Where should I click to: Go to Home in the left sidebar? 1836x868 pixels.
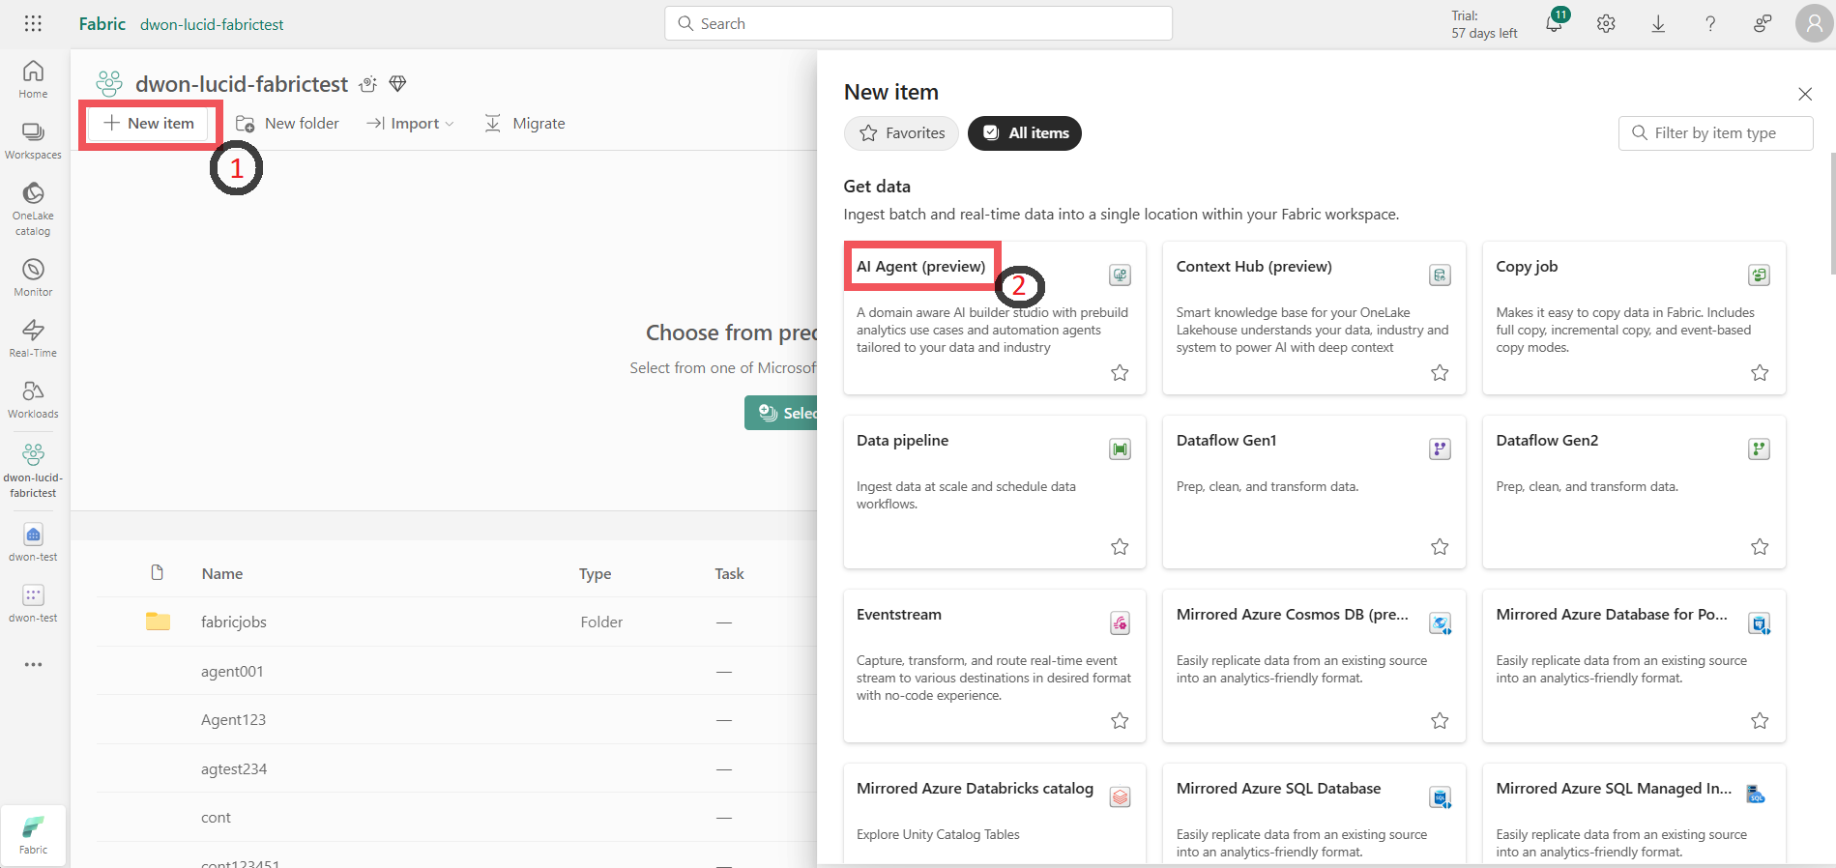click(x=33, y=79)
